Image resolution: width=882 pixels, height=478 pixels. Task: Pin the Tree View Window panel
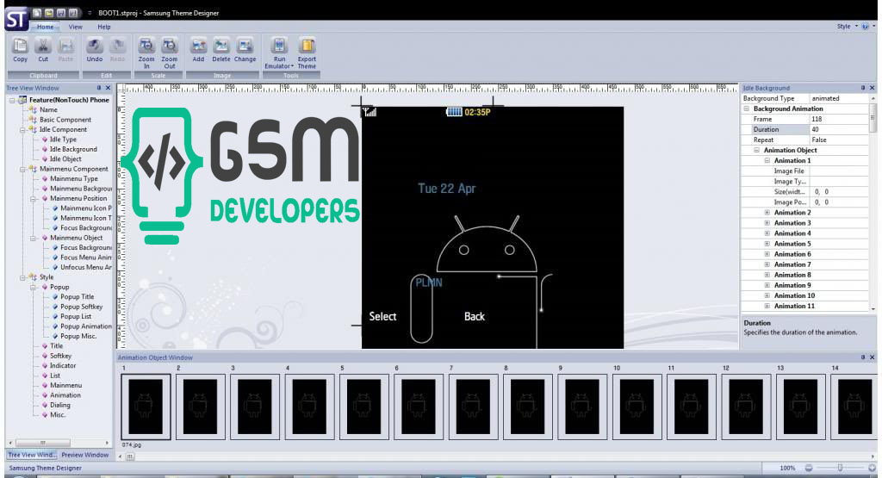pos(99,89)
